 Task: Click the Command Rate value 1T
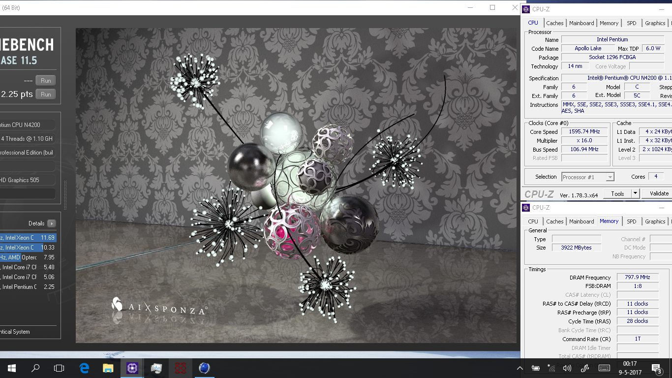(638, 339)
